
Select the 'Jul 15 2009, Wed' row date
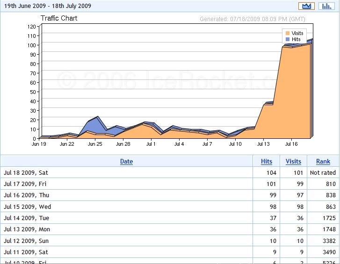(27, 207)
